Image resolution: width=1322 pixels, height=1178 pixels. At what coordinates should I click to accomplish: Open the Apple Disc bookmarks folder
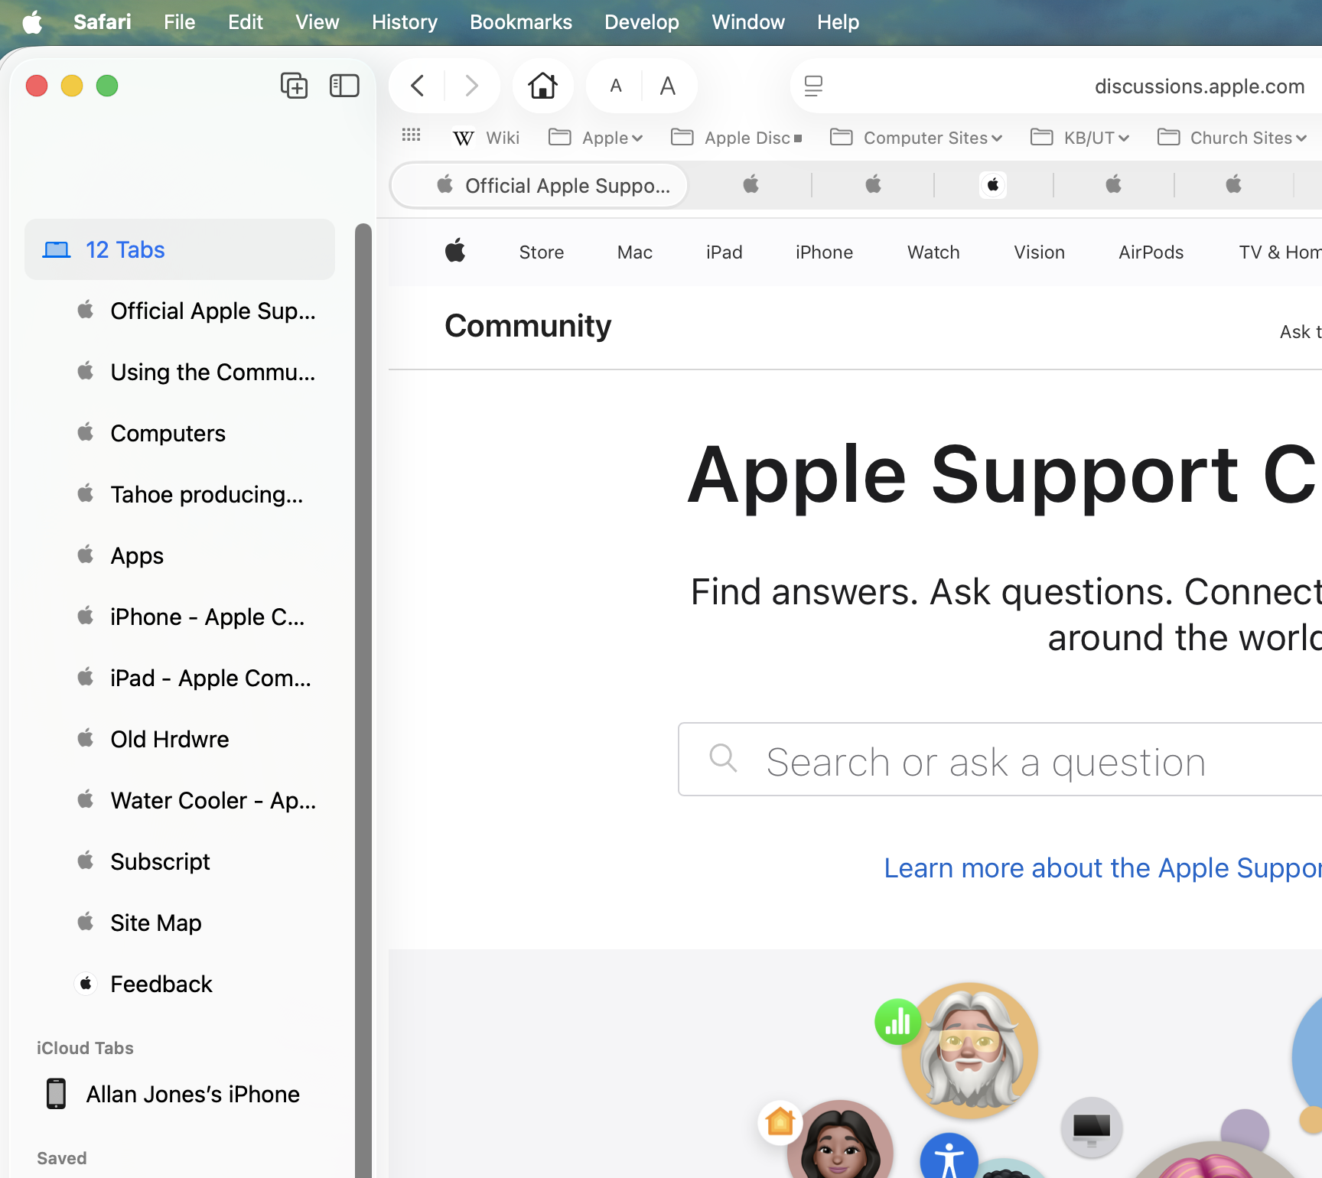tap(737, 138)
